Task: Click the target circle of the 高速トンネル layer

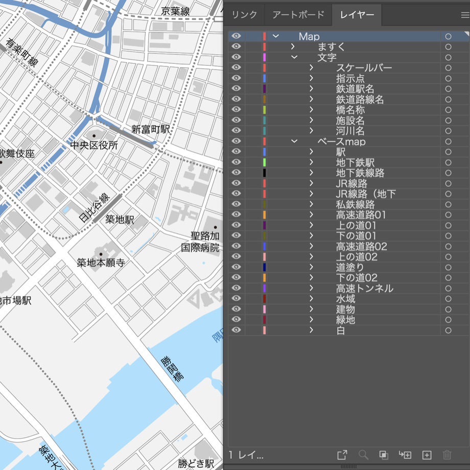Action: [448, 288]
